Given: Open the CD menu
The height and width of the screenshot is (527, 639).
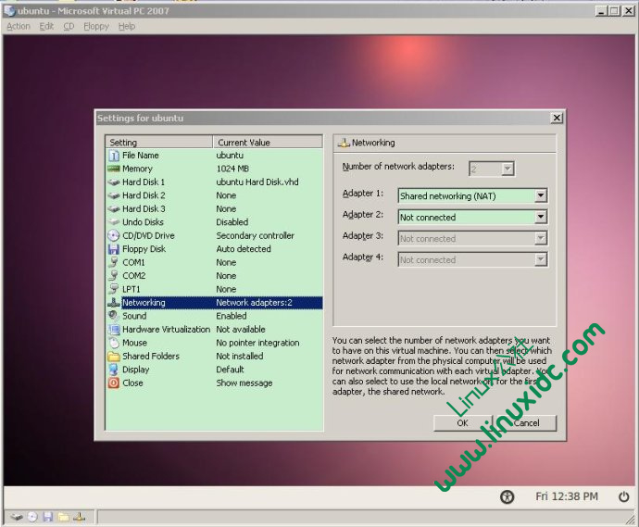Looking at the screenshot, I should (x=69, y=27).
